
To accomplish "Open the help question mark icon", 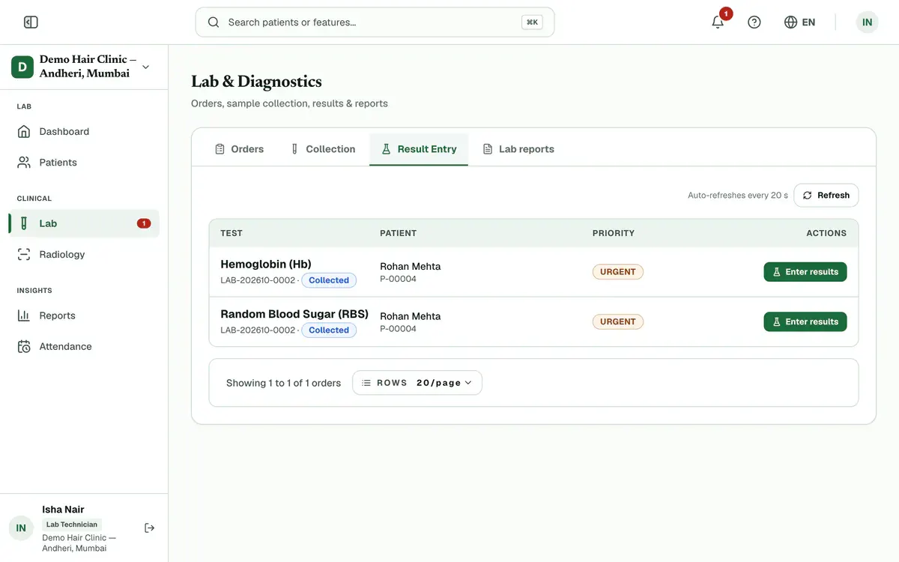I will click(x=754, y=22).
